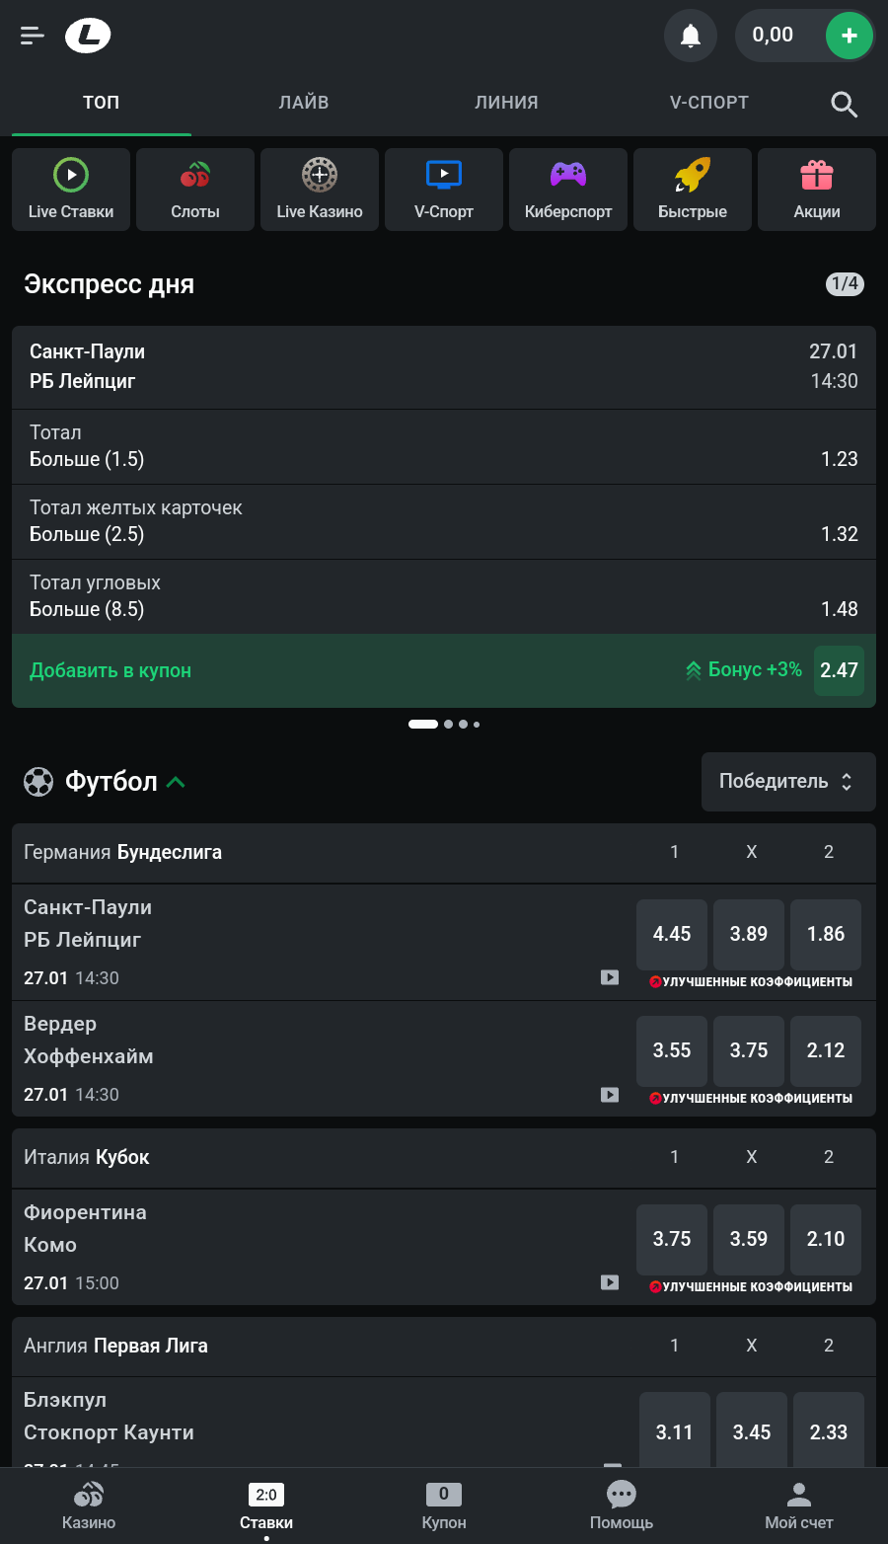Collapse the Футбол section
Screen dimensions: 888x1544
click(177, 782)
